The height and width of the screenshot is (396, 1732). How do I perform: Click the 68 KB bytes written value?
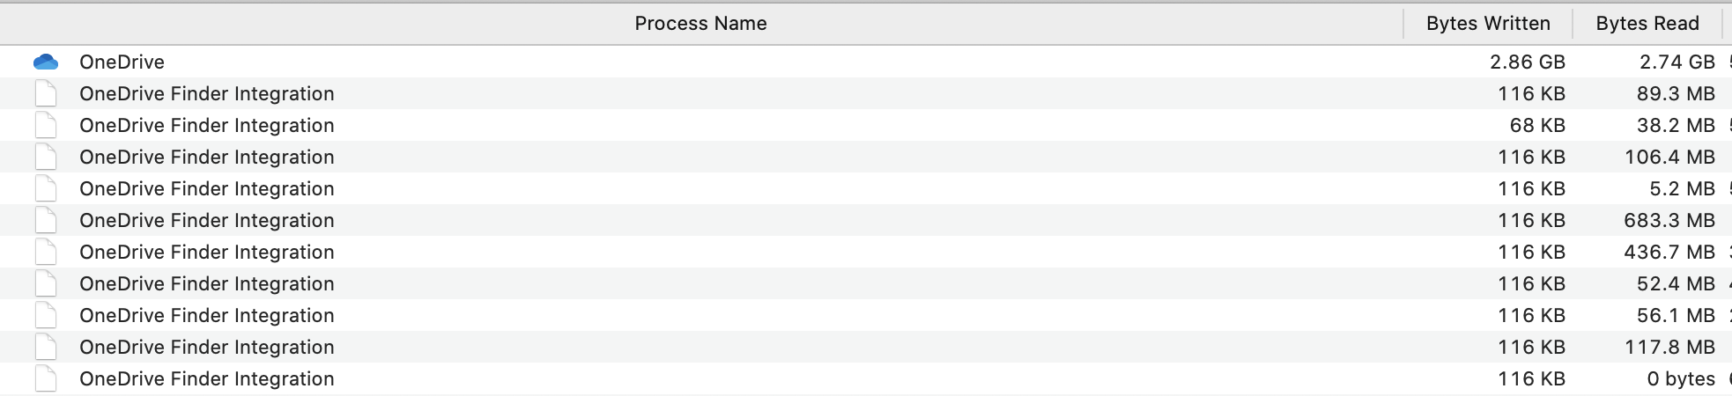tap(1537, 125)
